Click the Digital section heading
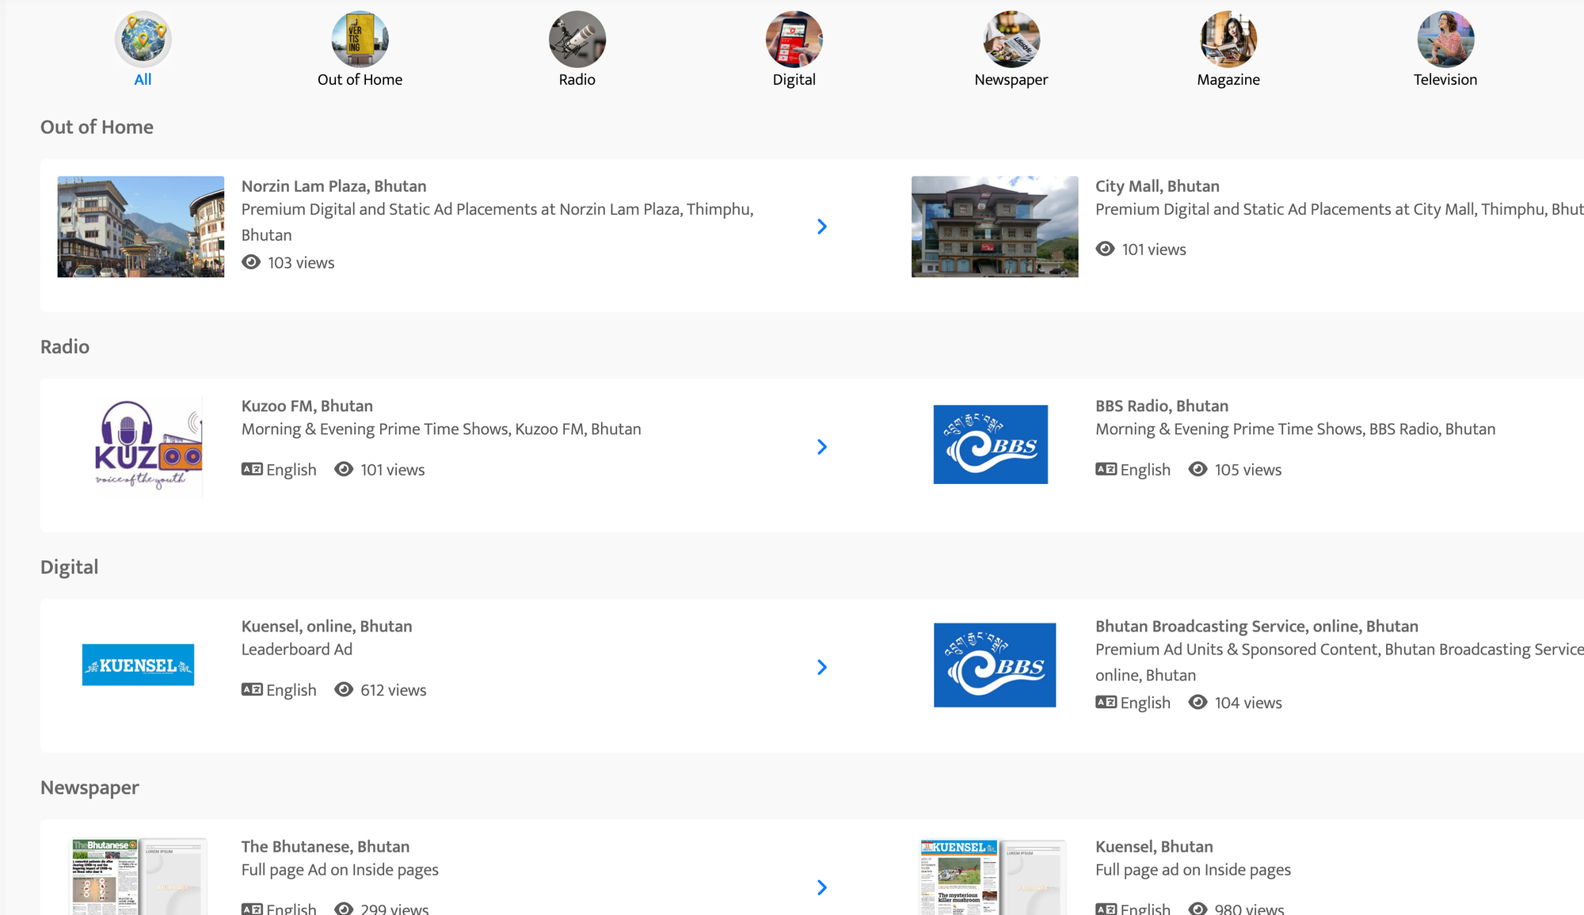Viewport: 1584px width, 915px height. click(70, 567)
